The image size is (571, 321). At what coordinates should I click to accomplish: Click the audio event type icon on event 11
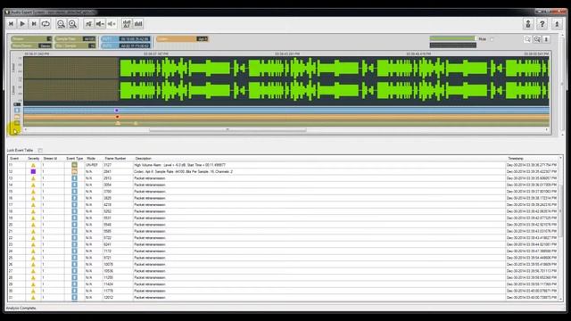coord(74,165)
